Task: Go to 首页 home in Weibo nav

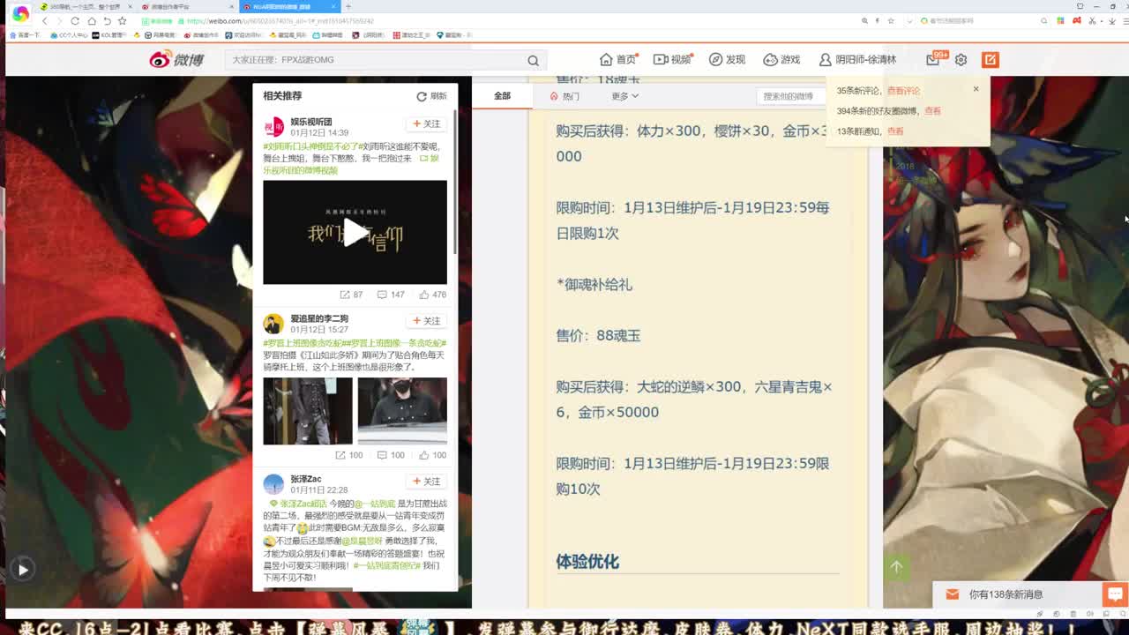Action: 617,59
